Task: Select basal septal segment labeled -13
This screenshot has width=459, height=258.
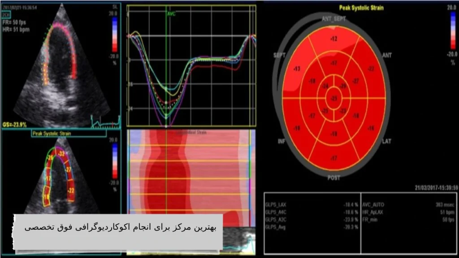Action: pyautogui.click(x=297, y=69)
